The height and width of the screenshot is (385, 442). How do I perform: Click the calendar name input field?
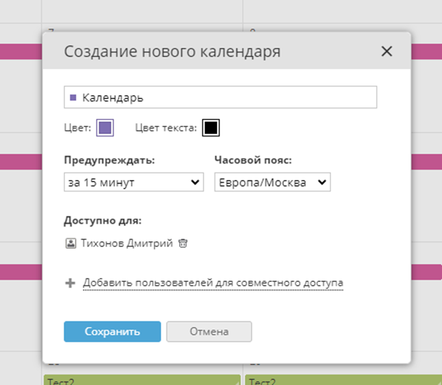(224, 97)
